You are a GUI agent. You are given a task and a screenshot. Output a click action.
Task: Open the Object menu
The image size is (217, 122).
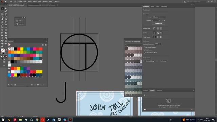[20, 2]
